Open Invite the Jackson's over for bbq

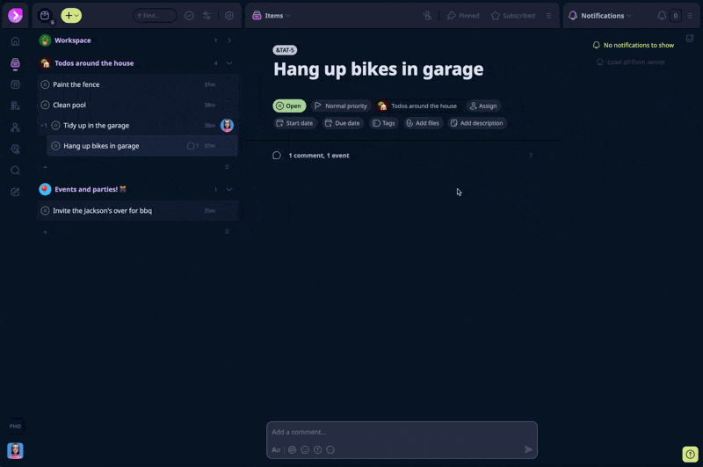139,211
